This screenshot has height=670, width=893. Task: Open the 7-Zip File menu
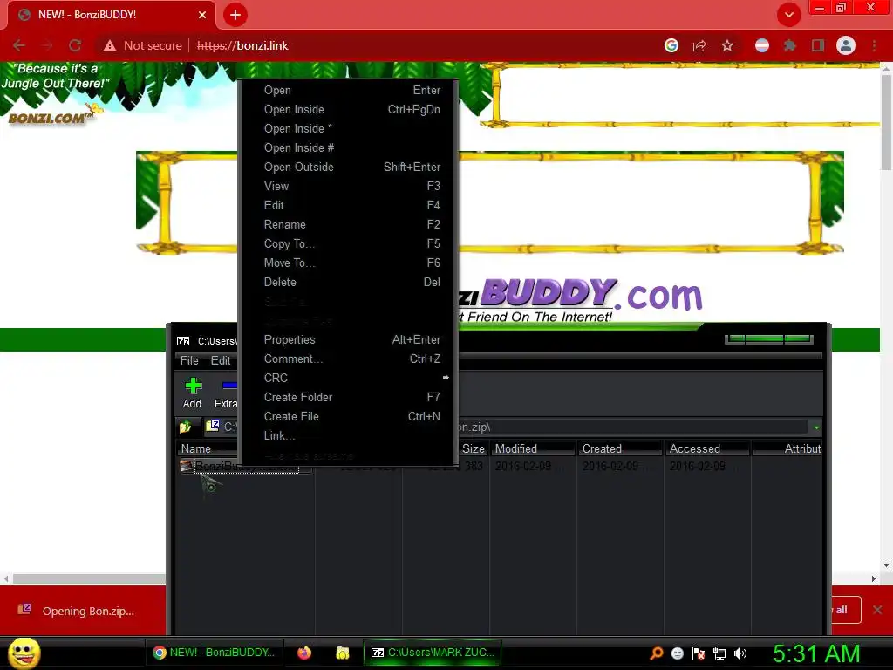pyautogui.click(x=189, y=360)
